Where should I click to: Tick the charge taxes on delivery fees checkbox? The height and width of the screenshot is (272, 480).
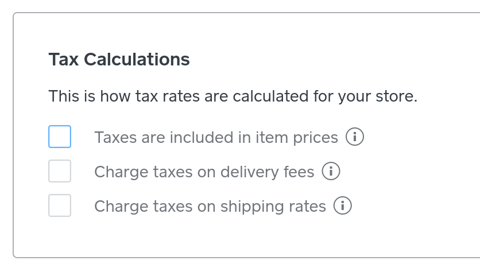pos(60,171)
